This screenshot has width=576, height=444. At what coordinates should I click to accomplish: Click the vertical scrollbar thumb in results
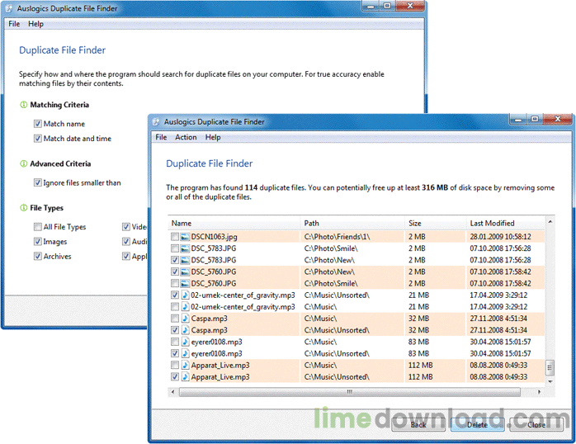point(550,367)
